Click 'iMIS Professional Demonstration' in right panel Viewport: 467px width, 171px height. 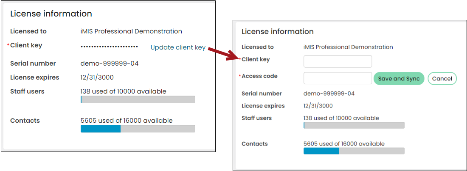(x=348, y=47)
